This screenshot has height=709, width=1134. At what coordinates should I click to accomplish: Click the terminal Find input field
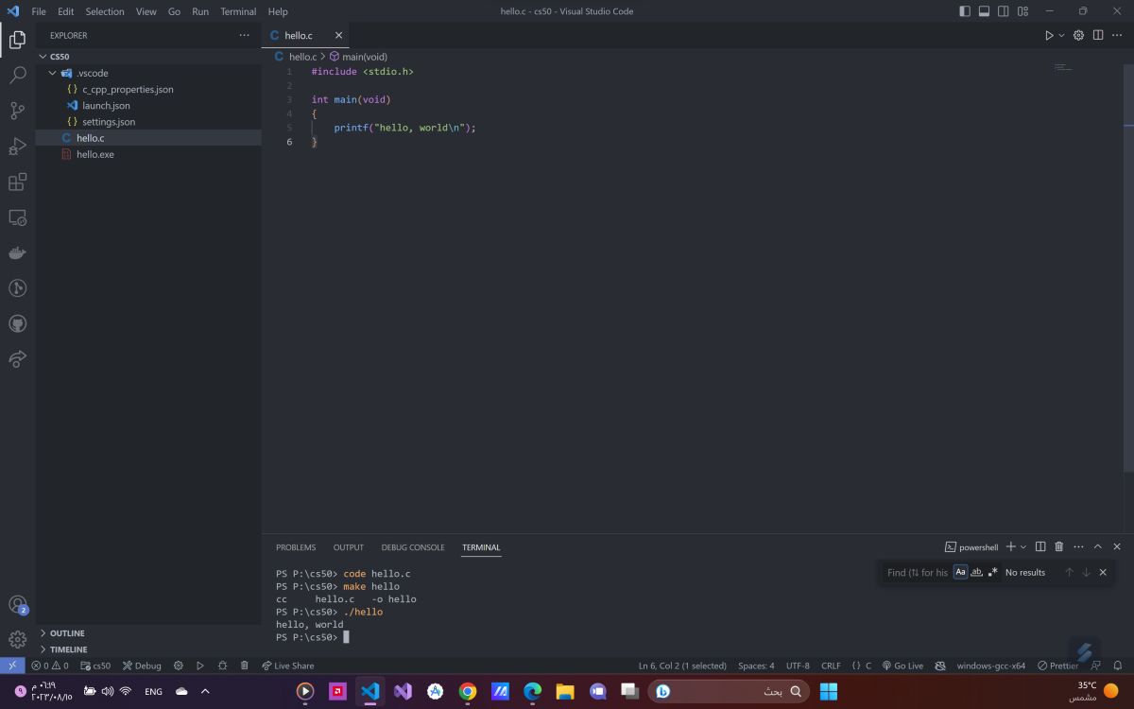click(917, 572)
